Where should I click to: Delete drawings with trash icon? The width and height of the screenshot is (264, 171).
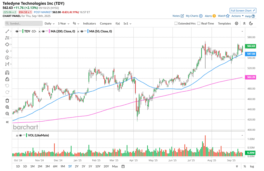point(7,101)
